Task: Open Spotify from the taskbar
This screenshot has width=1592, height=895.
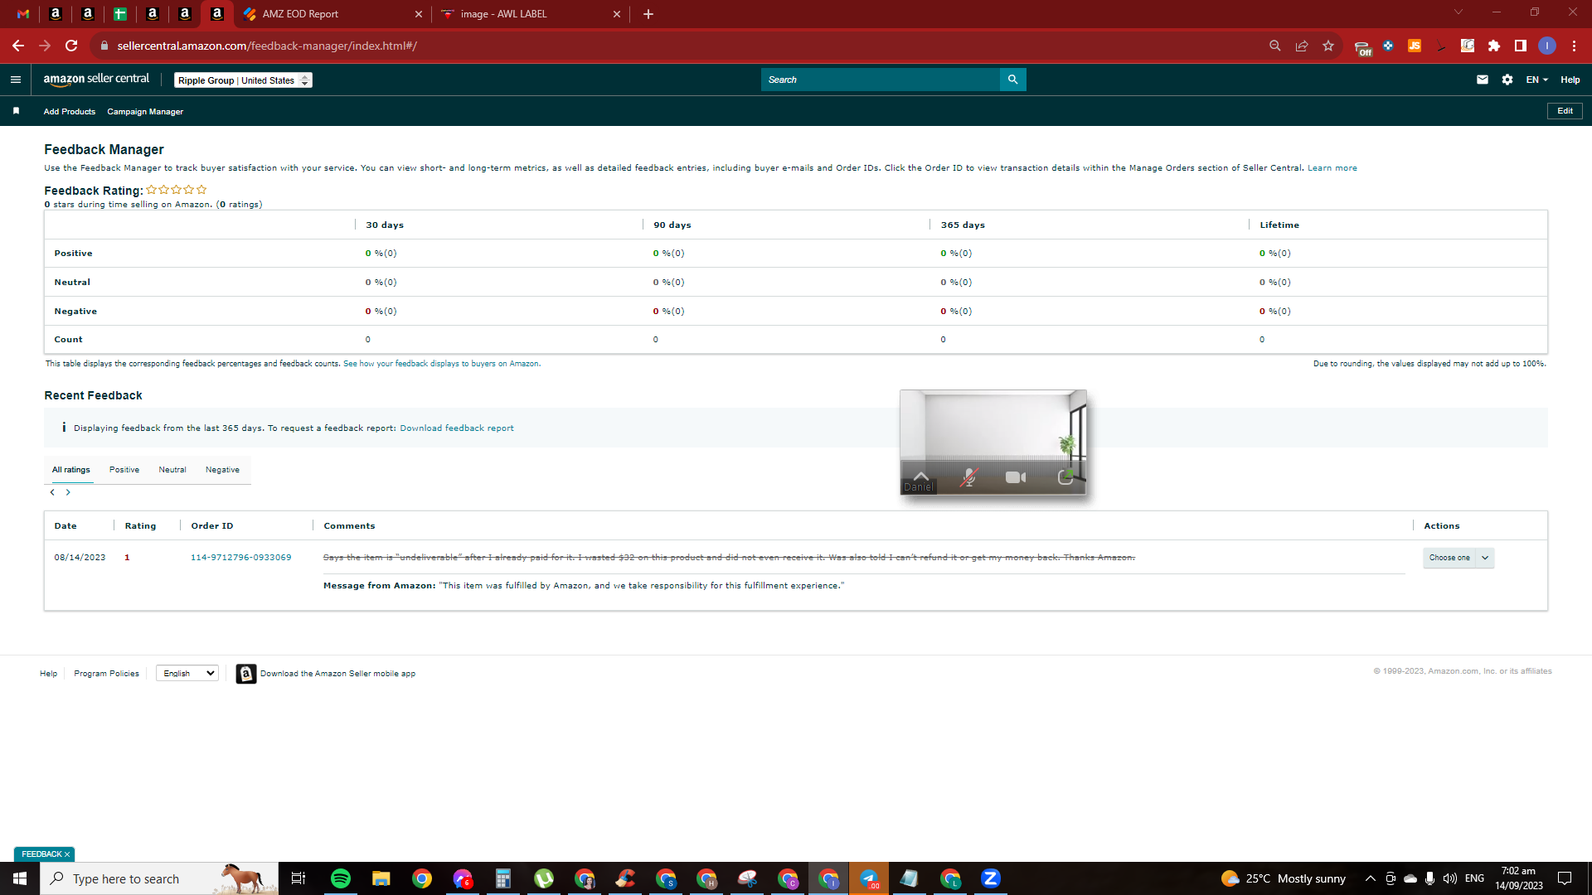Action: [x=341, y=878]
